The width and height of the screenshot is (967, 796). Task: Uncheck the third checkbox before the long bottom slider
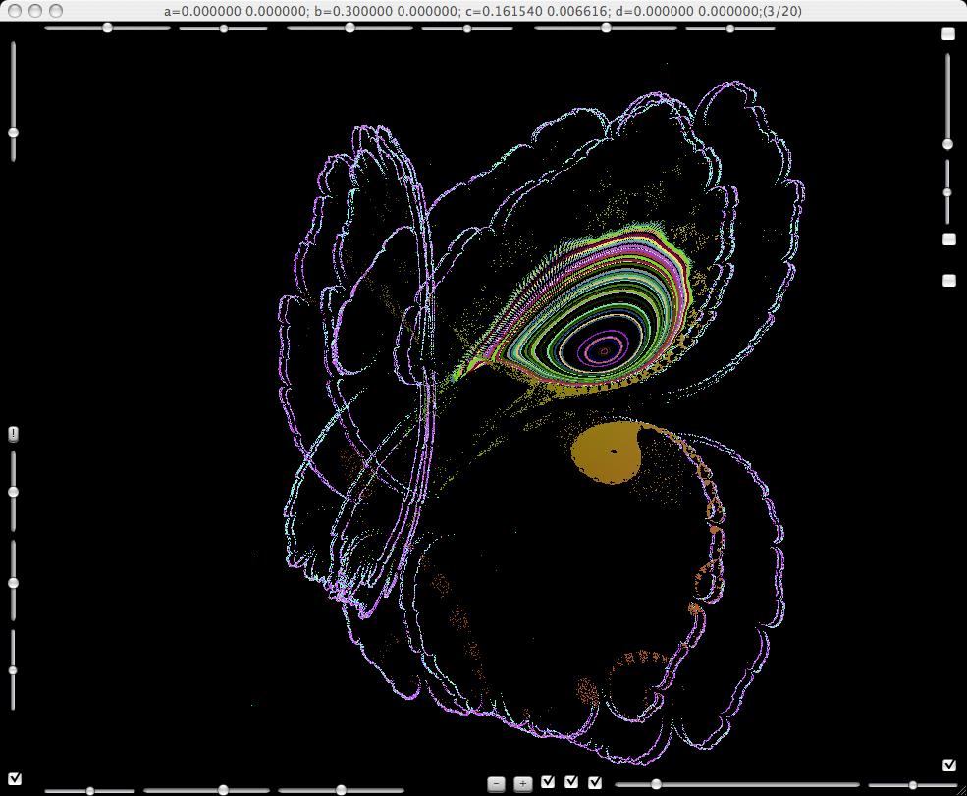click(x=595, y=782)
